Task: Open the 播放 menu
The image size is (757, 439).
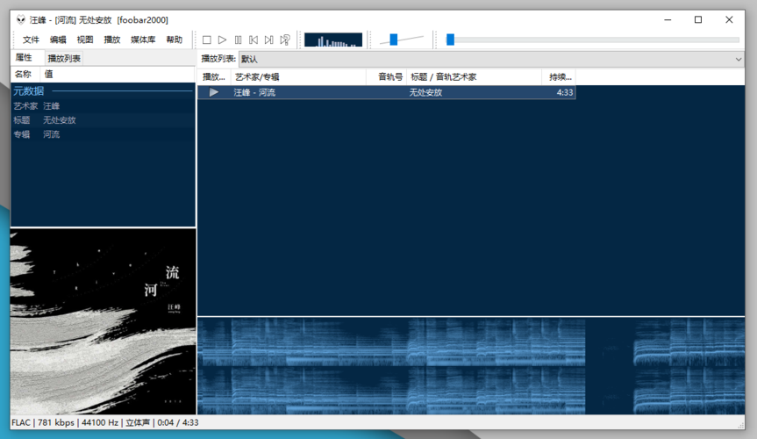Action: (x=112, y=40)
